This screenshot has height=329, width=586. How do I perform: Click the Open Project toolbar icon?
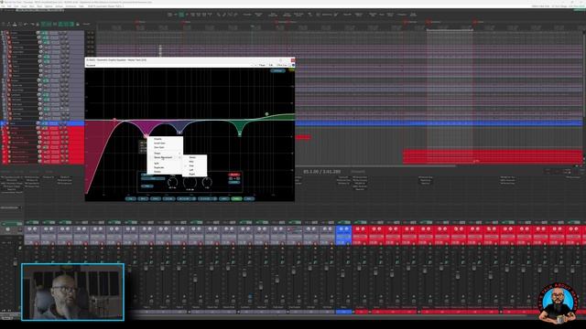8,24
